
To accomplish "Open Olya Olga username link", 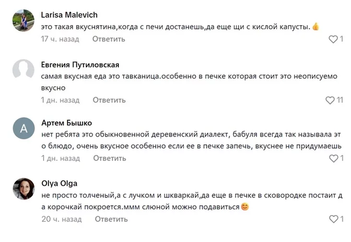I will (59, 183).
